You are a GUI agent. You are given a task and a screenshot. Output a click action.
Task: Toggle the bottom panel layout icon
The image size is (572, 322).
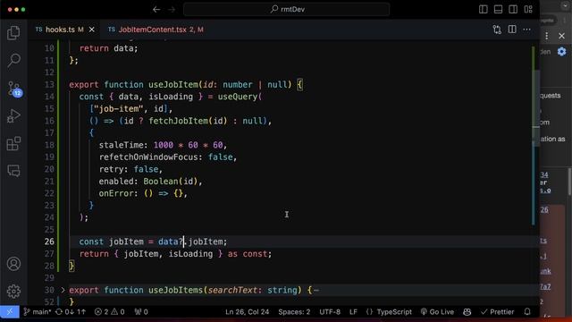pos(498,10)
